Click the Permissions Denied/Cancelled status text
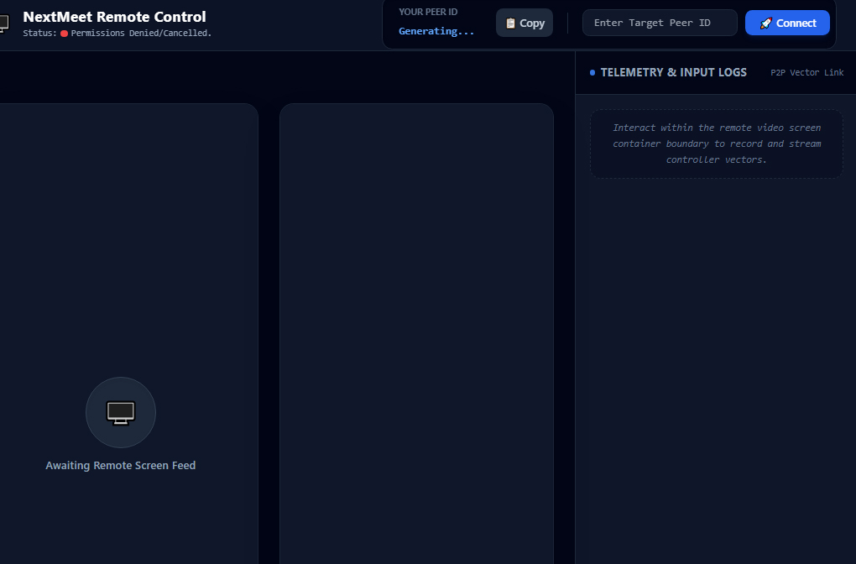The image size is (856, 564). [141, 34]
